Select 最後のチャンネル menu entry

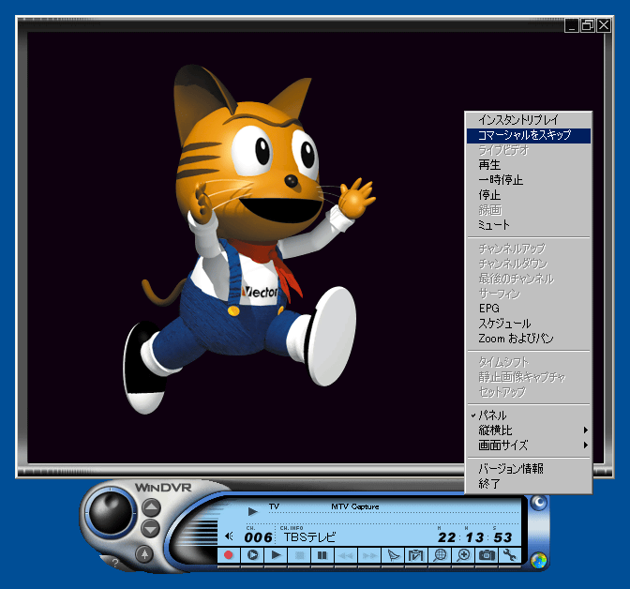(529, 279)
